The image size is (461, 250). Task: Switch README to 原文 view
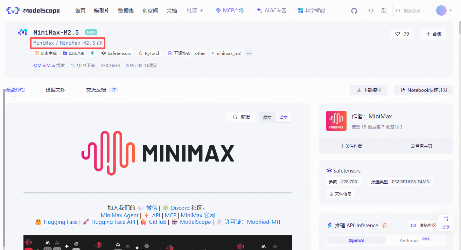click(x=267, y=117)
